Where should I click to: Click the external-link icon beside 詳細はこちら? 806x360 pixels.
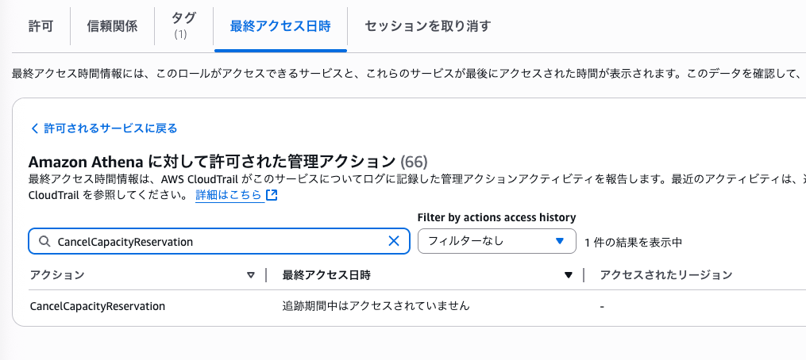272,195
